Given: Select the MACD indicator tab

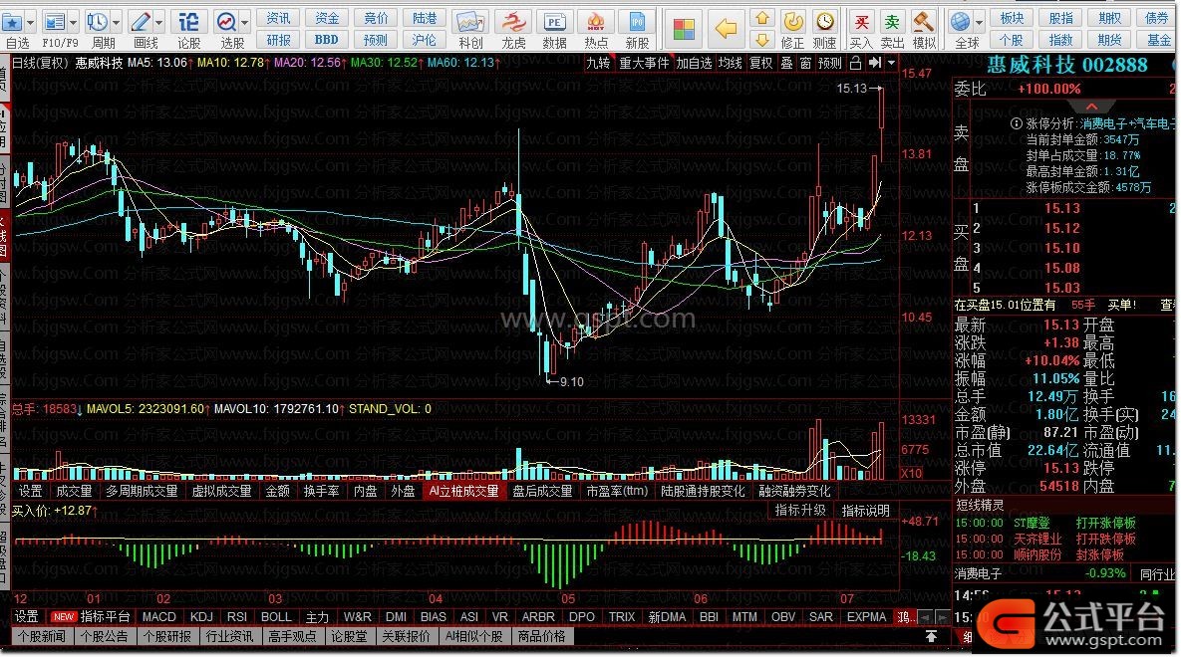Looking at the screenshot, I should (158, 617).
